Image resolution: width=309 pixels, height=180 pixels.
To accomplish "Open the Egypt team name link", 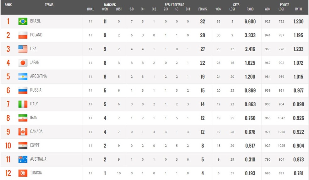I will tap(35, 145).
